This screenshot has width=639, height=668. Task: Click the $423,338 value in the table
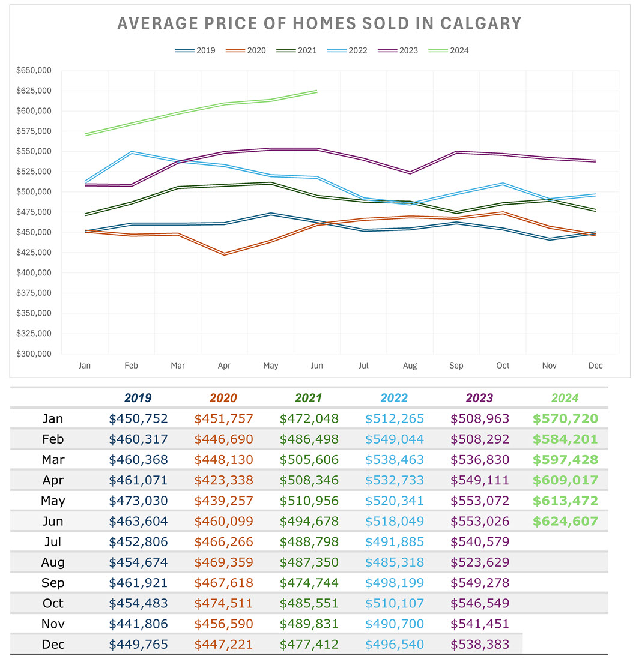[223, 480]
